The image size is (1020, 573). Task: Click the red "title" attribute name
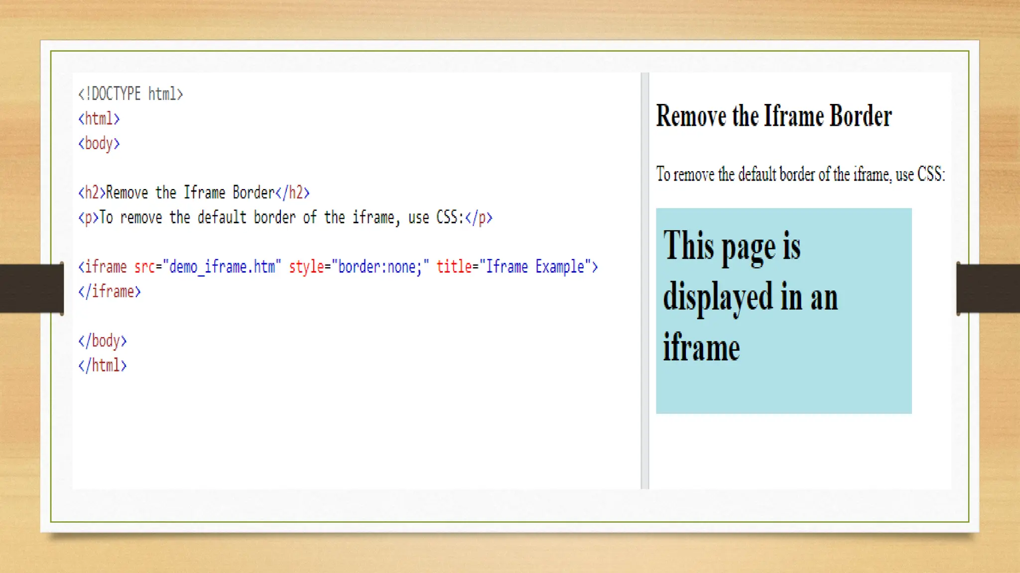pos(454,267)
